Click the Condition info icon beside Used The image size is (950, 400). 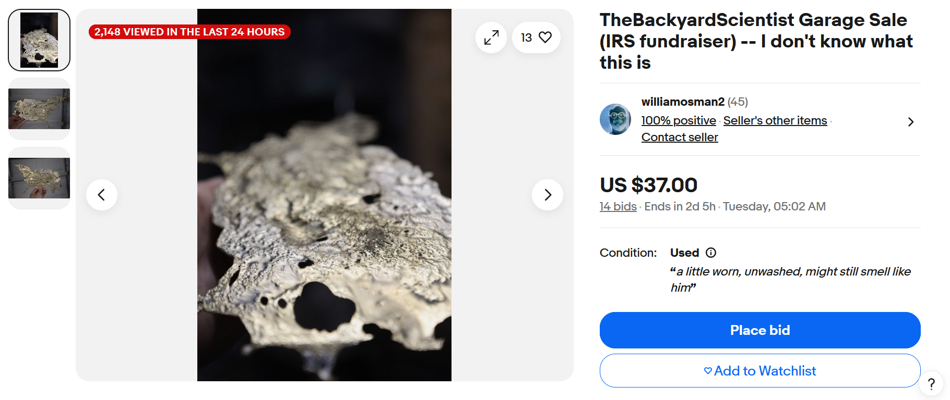[x=711, y=253]
